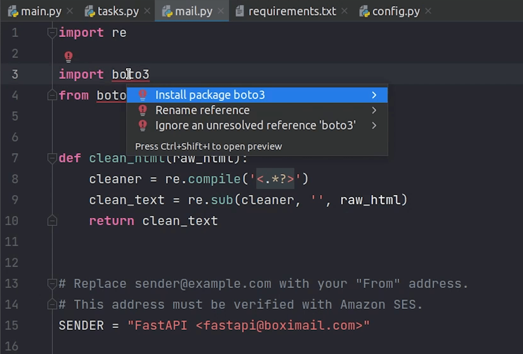Click the Python file icon on the main.py tab
This screenshot has height=354, width=523.
(x=13, y=11)
